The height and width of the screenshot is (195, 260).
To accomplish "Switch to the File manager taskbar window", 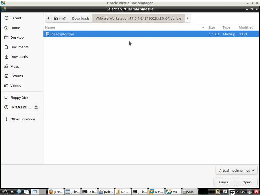I will [73, 192].
